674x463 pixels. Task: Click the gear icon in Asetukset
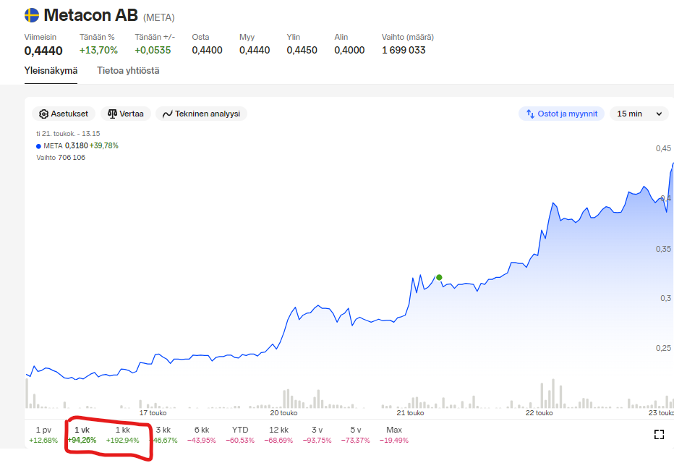click(44, 114)
